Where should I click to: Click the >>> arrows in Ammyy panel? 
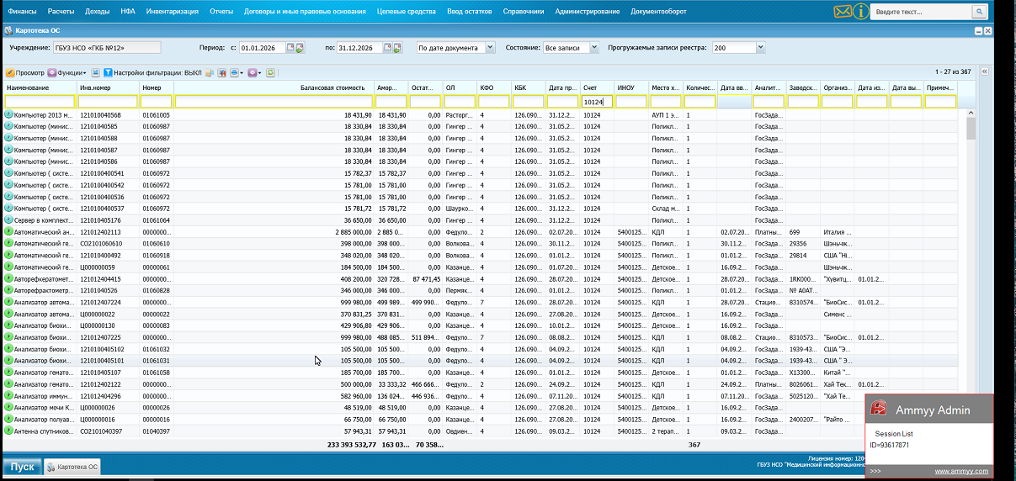[x=875, y=472]
